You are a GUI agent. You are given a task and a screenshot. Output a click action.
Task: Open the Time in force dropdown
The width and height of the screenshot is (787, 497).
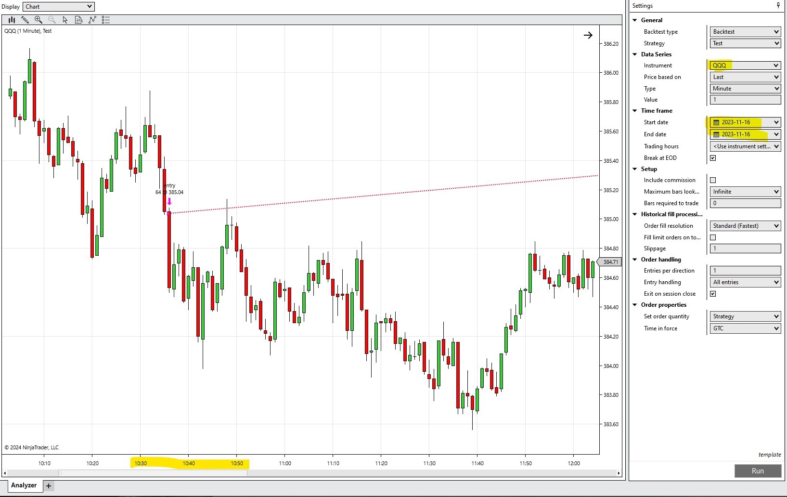coord(745,328)
